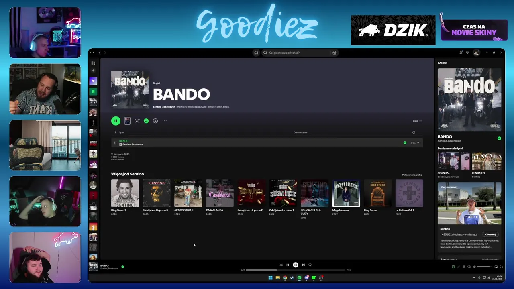This screenshot has height=289, width=514.
Task: Toggle repeat in the player bar
Action: point(310,265)
